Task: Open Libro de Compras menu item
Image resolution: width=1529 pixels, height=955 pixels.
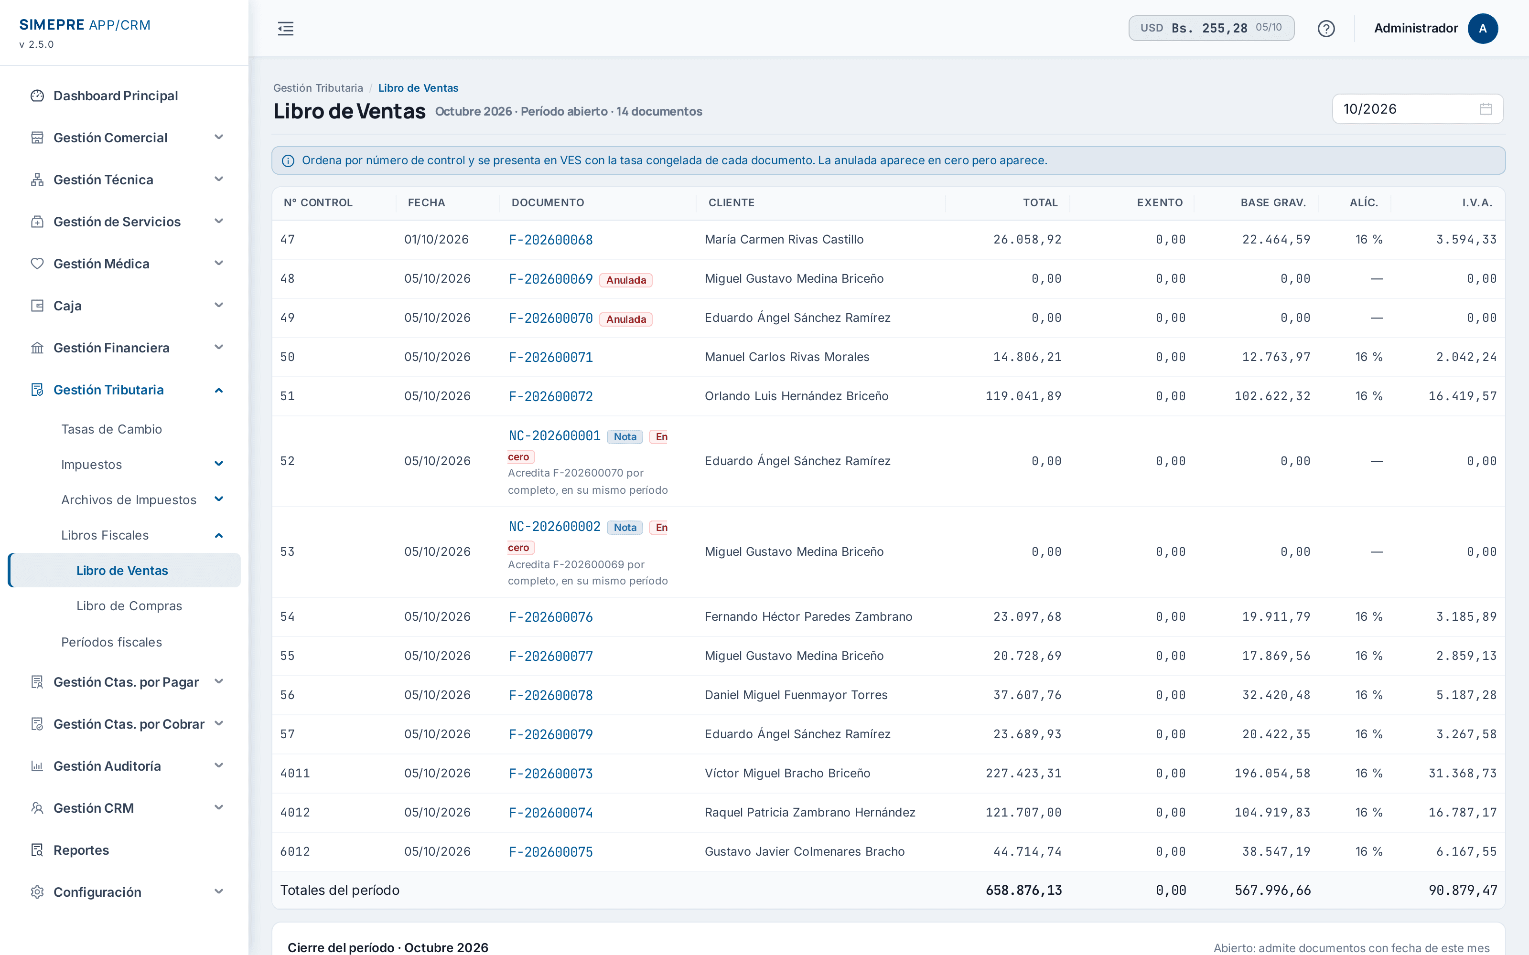Action: 129,606
